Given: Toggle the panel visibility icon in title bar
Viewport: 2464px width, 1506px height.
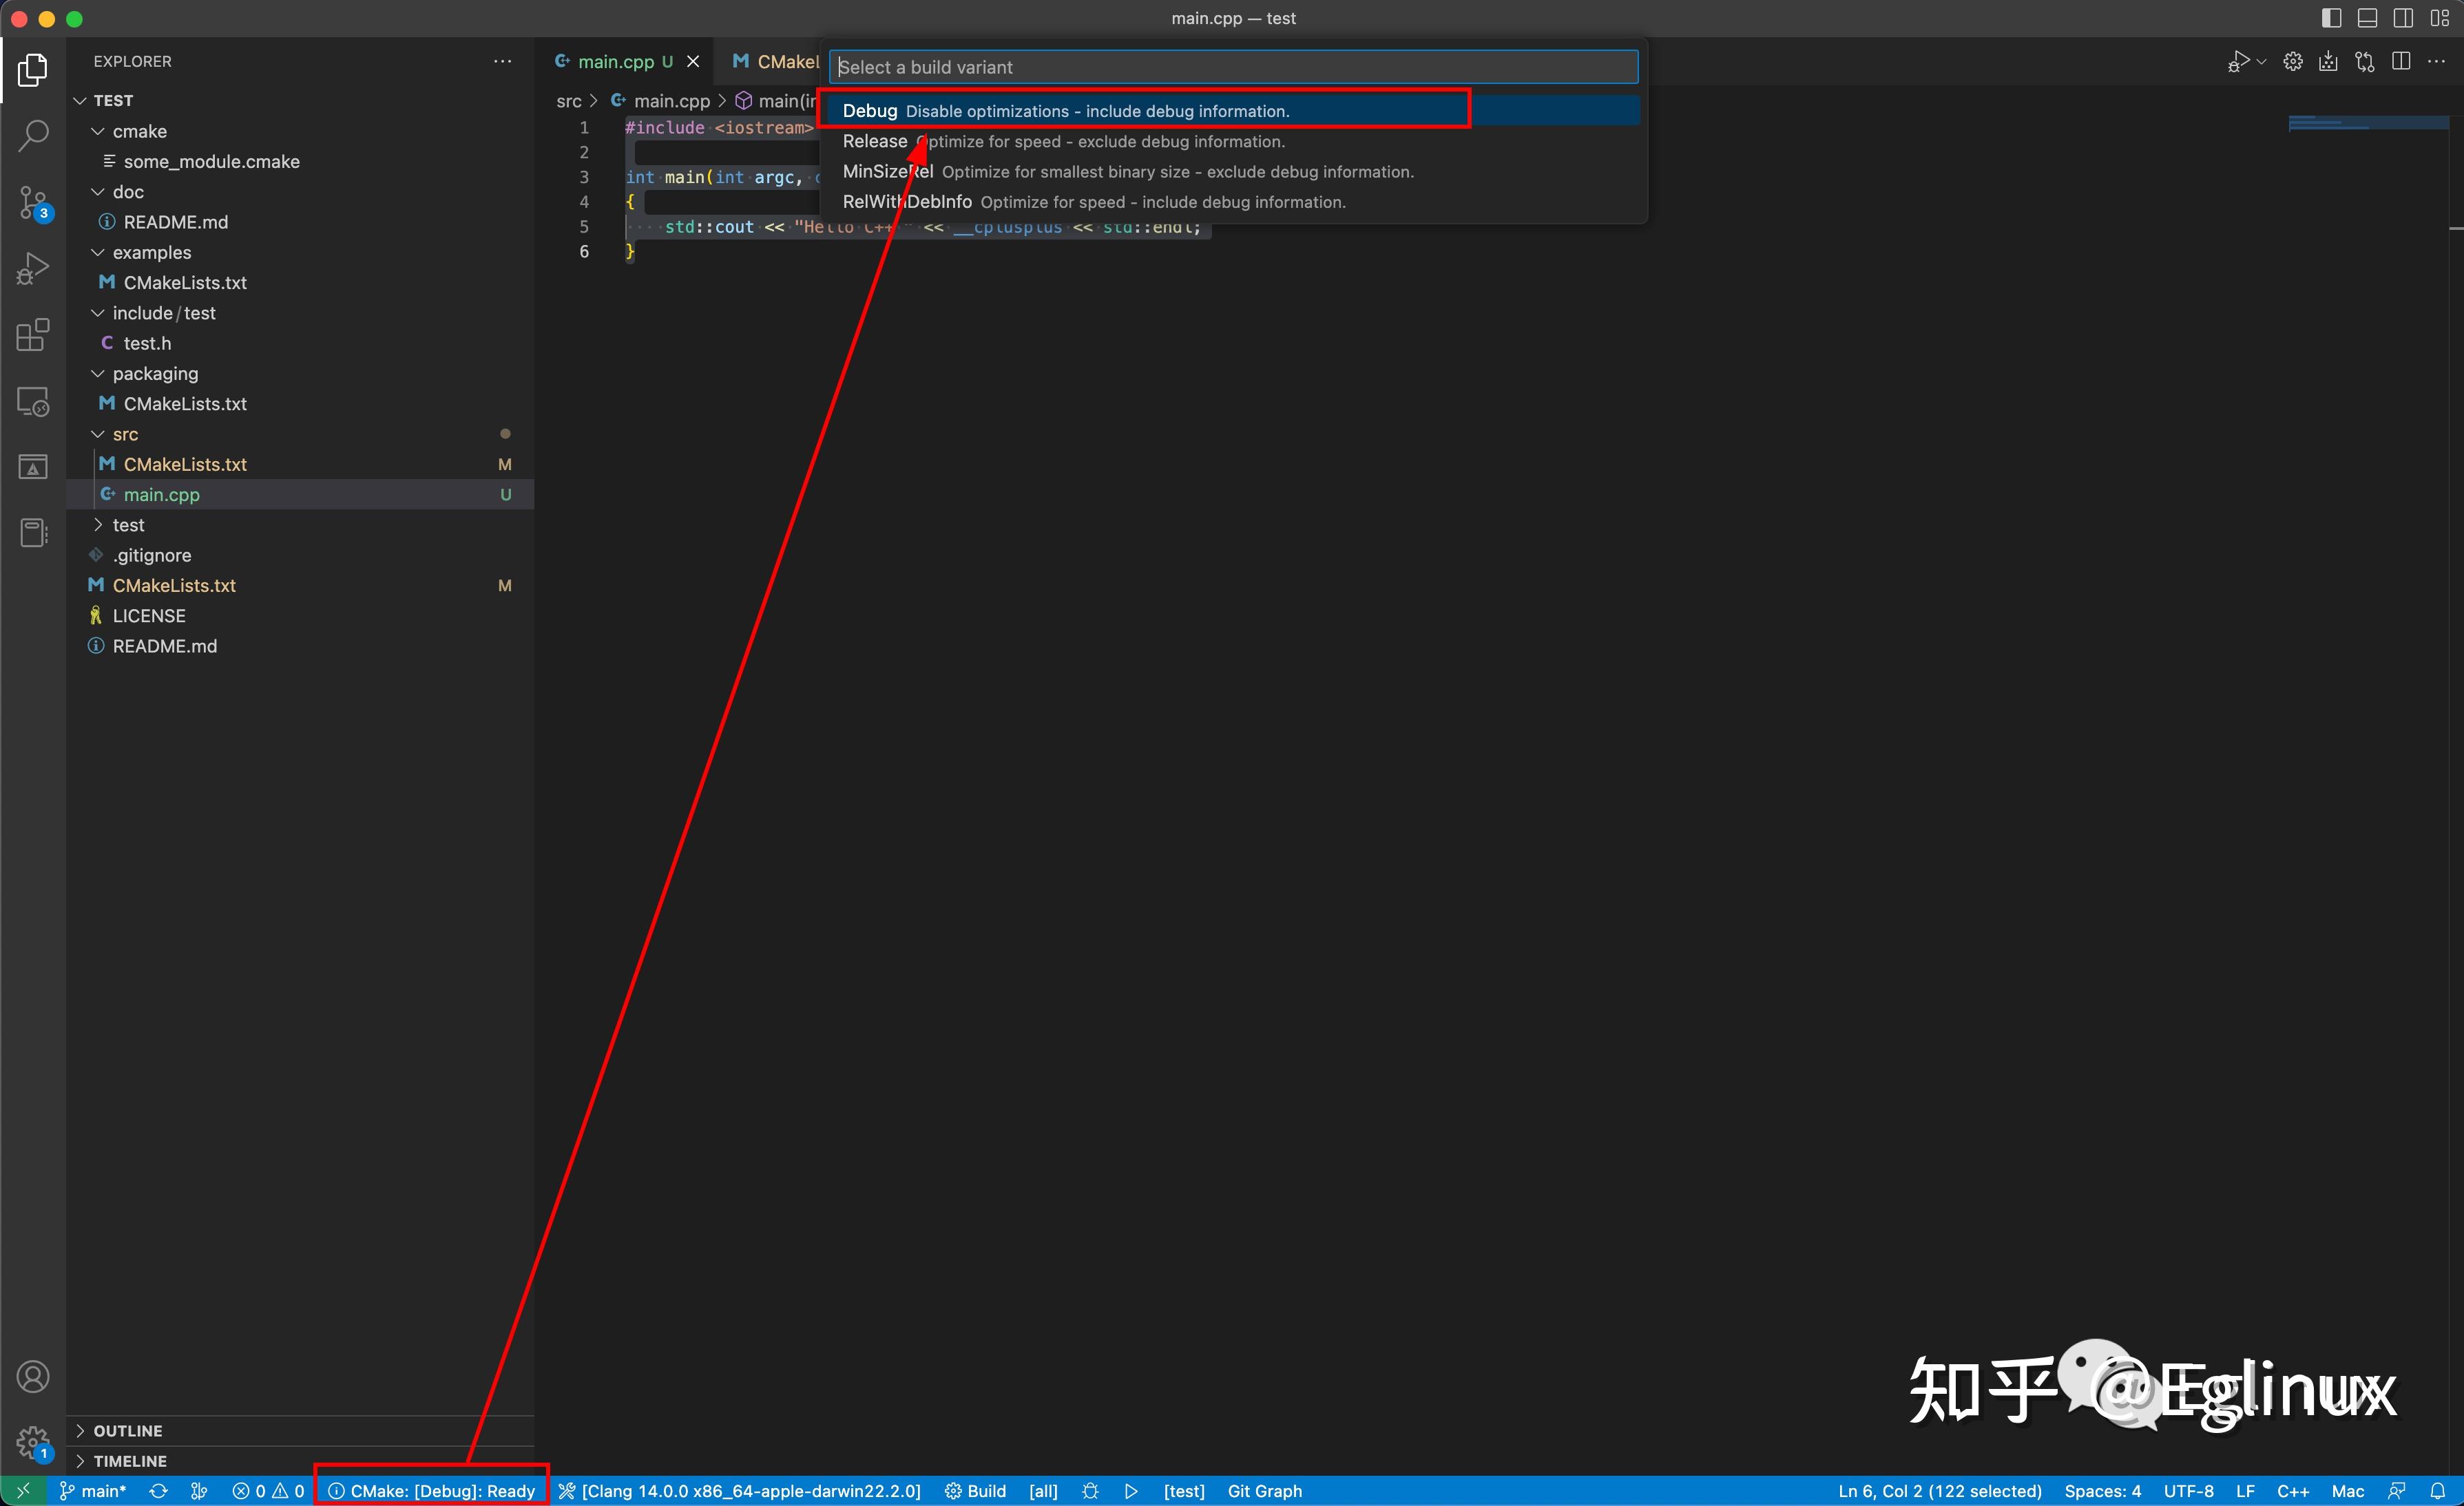Looking at the screenshot, I should click(x=2368, y=17).
